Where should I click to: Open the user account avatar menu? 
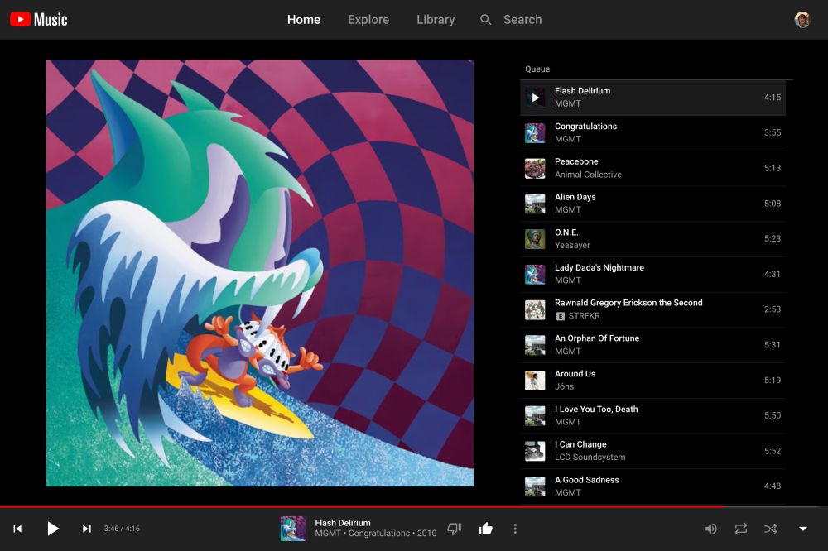pyautogui.click(x=802, y=20)
